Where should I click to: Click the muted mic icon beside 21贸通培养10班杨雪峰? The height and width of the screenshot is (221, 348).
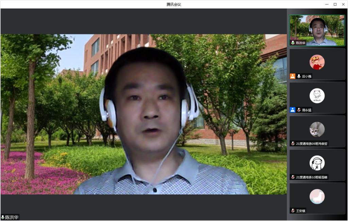click(293, 177)
